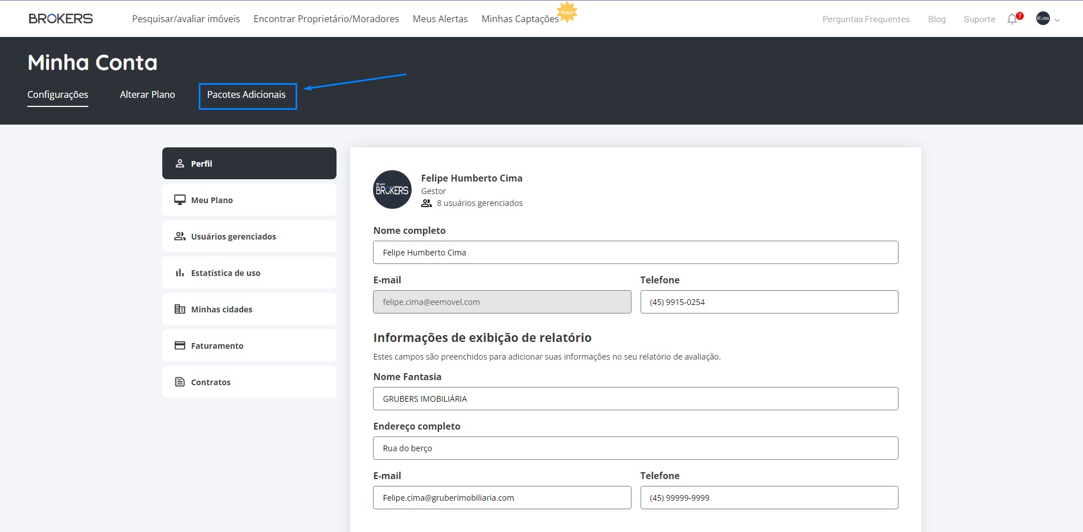Click the Nome completo input field
This screenshot has width=1083, height=532.
point(635,252)
